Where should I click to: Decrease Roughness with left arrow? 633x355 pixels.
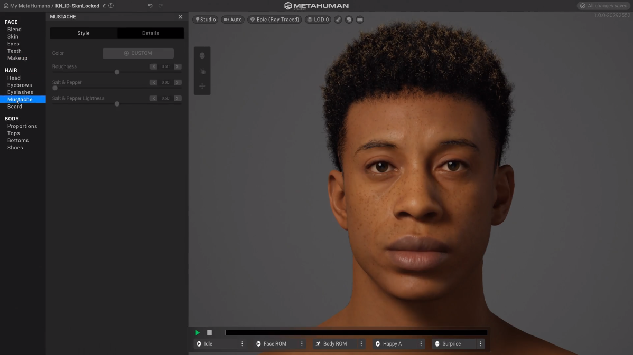pyautogui.click(x=153, y=66)
